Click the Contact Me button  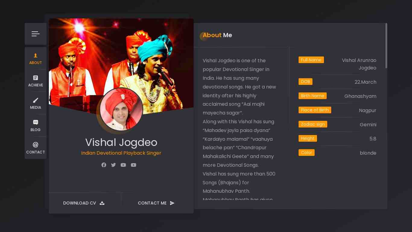pos(157,203)
